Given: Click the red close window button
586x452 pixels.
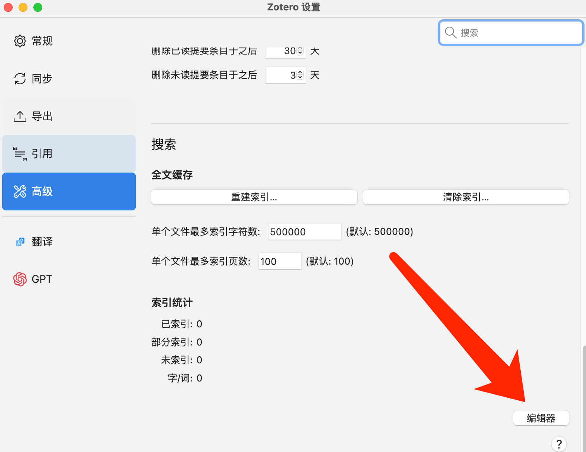Looking at the screenshot, I should [x=8, y=7].
